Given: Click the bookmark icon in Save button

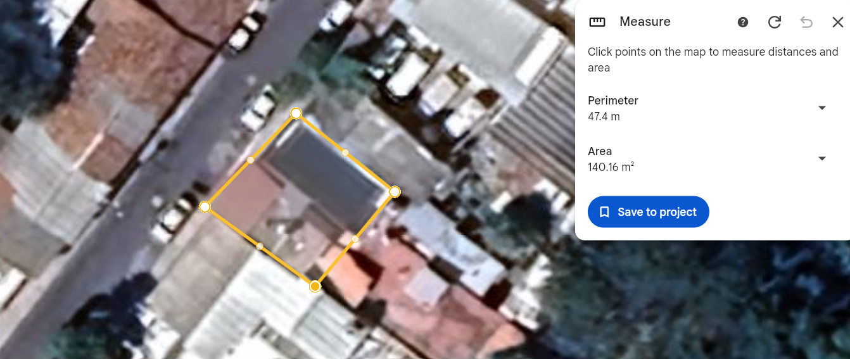Looking at the screenshot, I should tap(604, 211).
